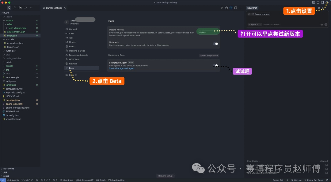331x182 pixels.
Task: Click the 0 Agents status bar item
Action: [x=13, y=180]
